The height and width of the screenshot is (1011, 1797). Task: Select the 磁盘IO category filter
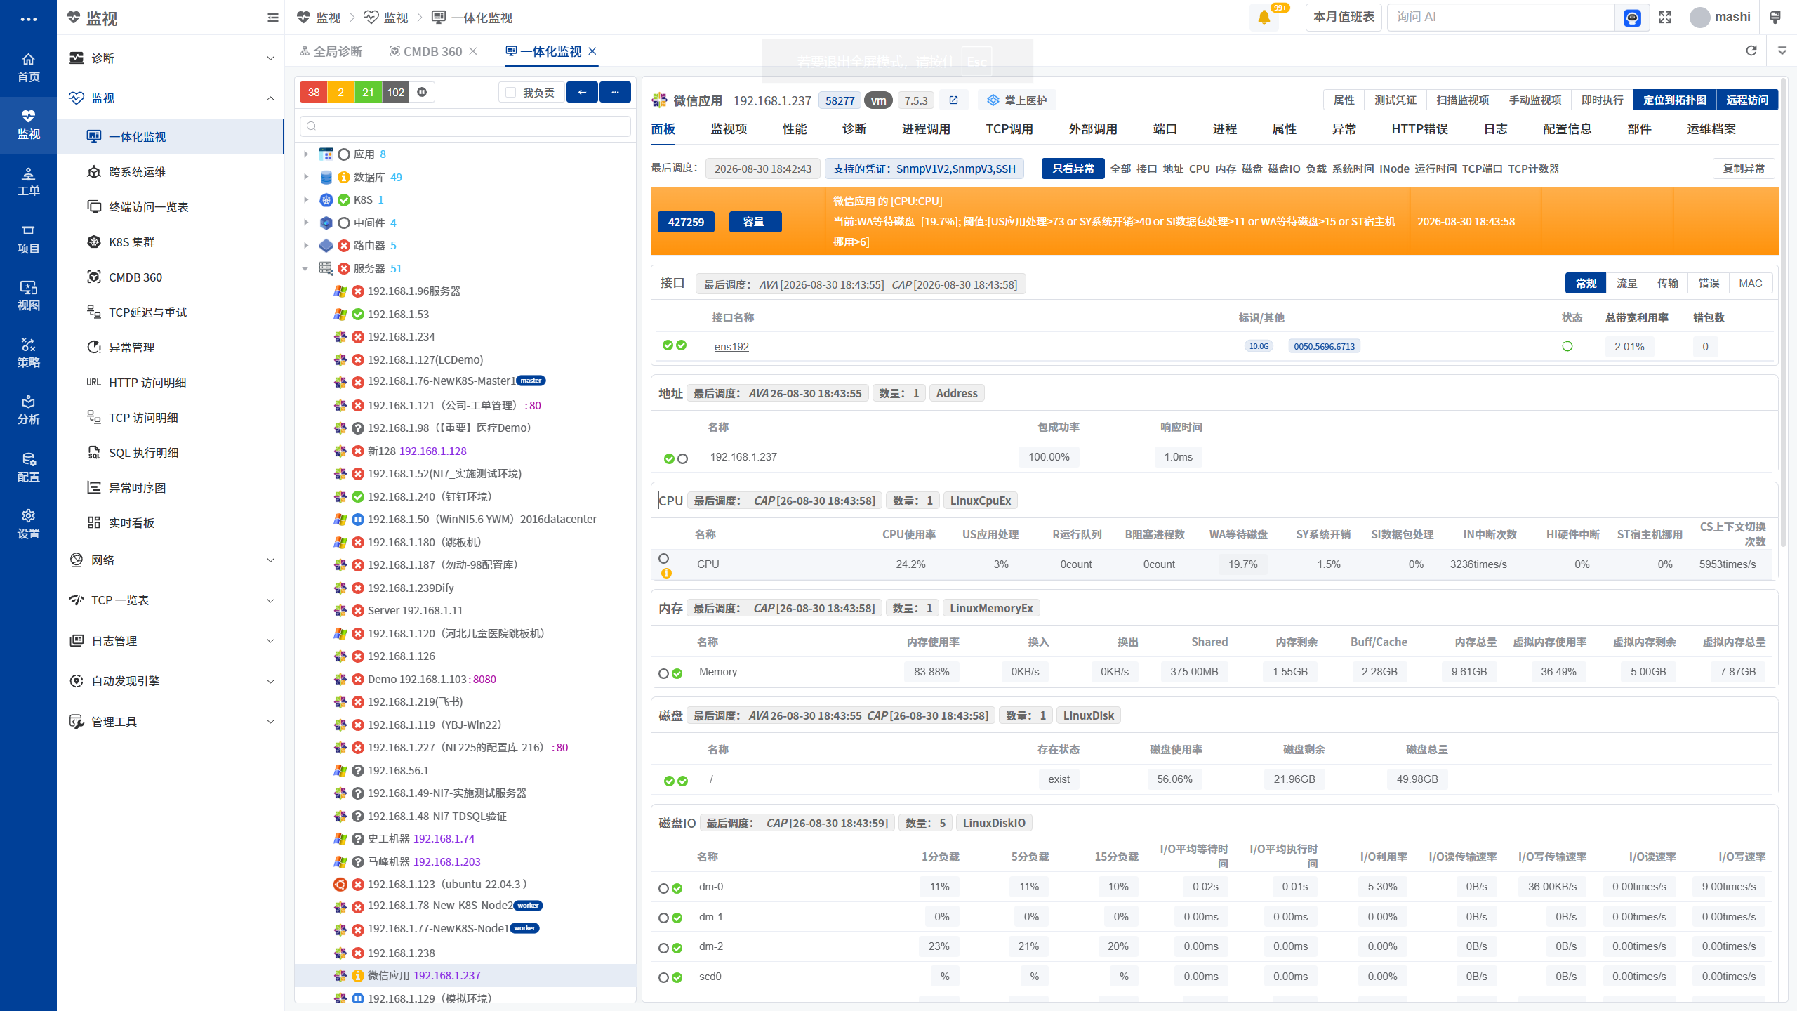pos(1285,168)
